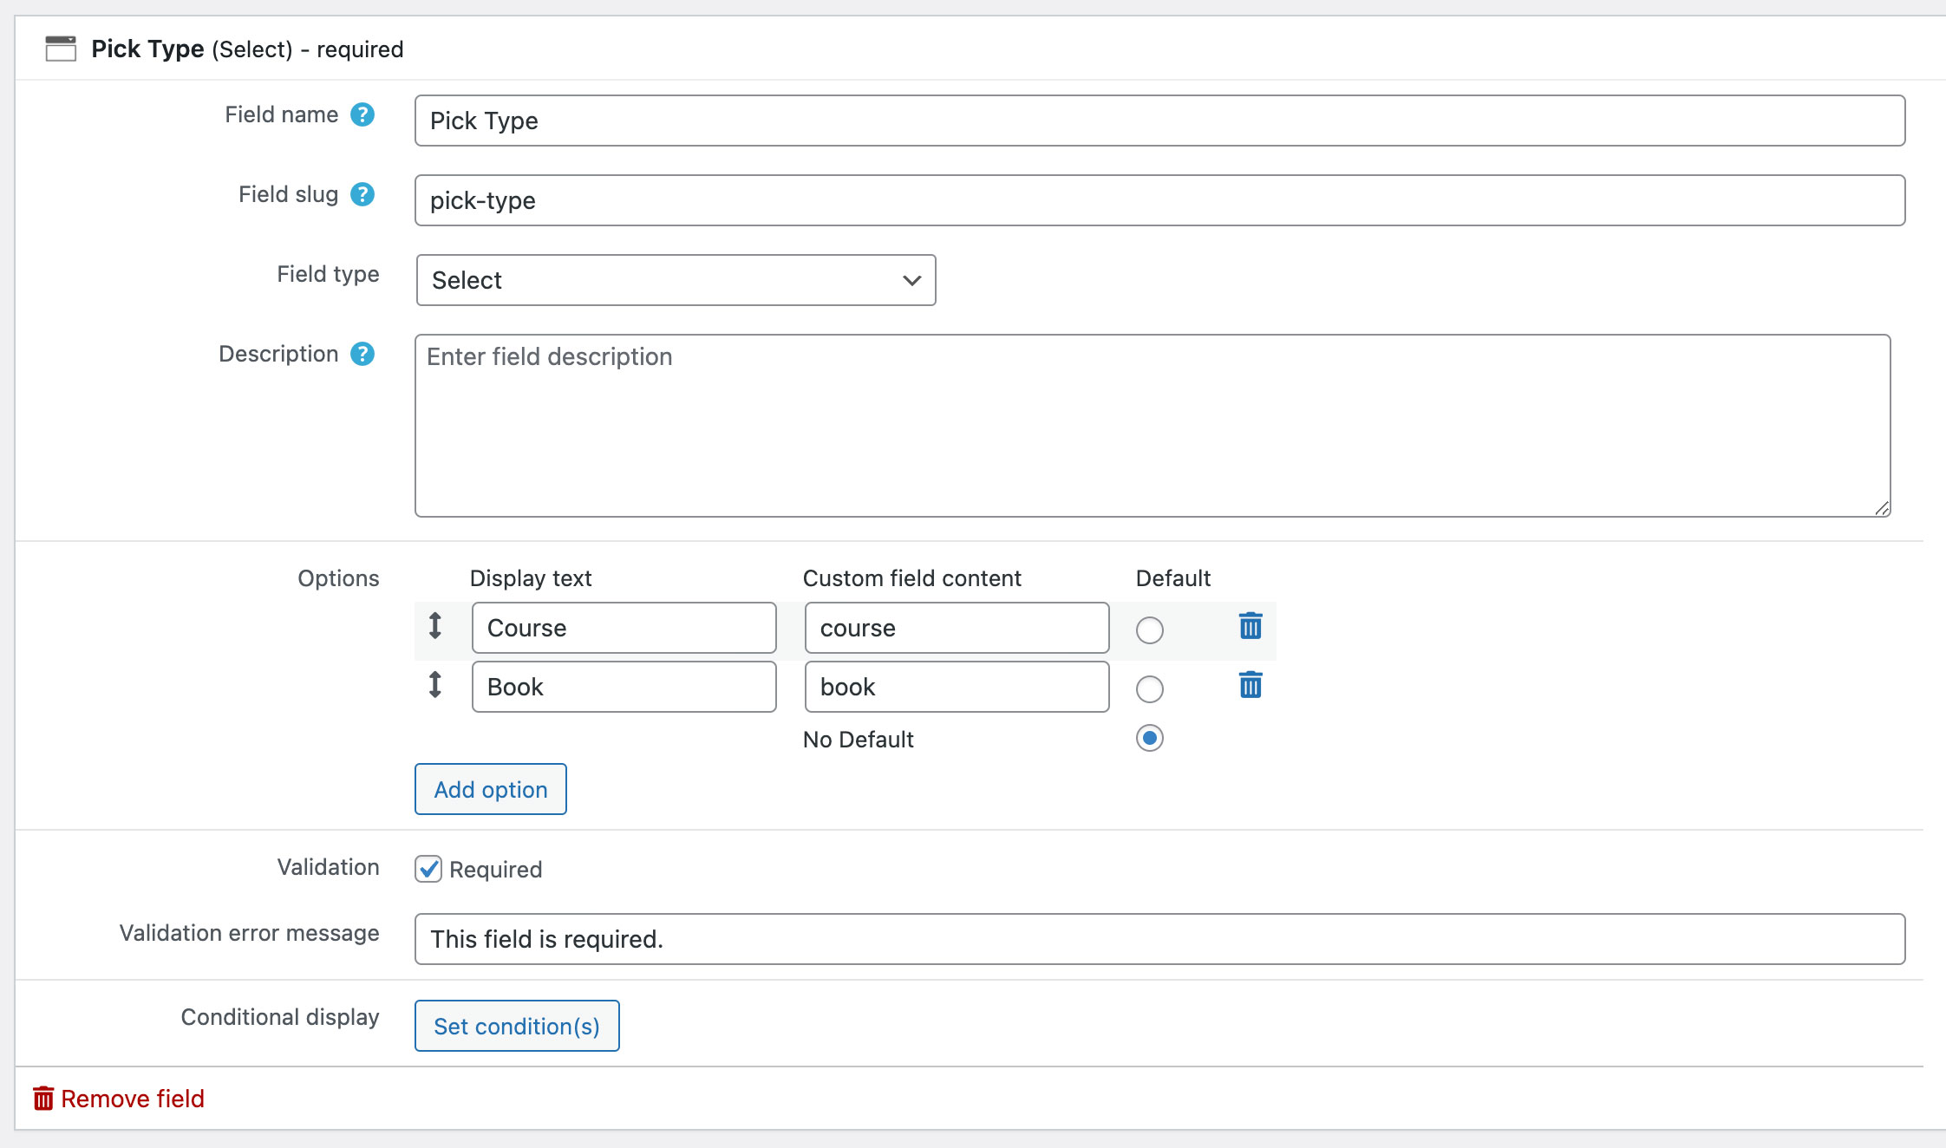
Task: Open the Description help tooltip icon
Action: tap(362, 354)
